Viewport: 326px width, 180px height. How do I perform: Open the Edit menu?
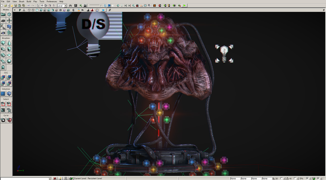point(8,2)
